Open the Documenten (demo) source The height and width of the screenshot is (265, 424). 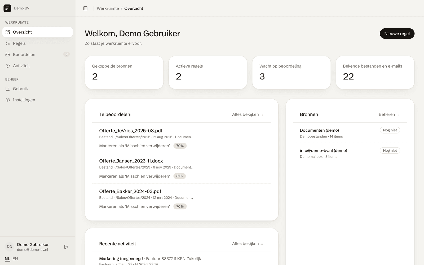(350, 133)
